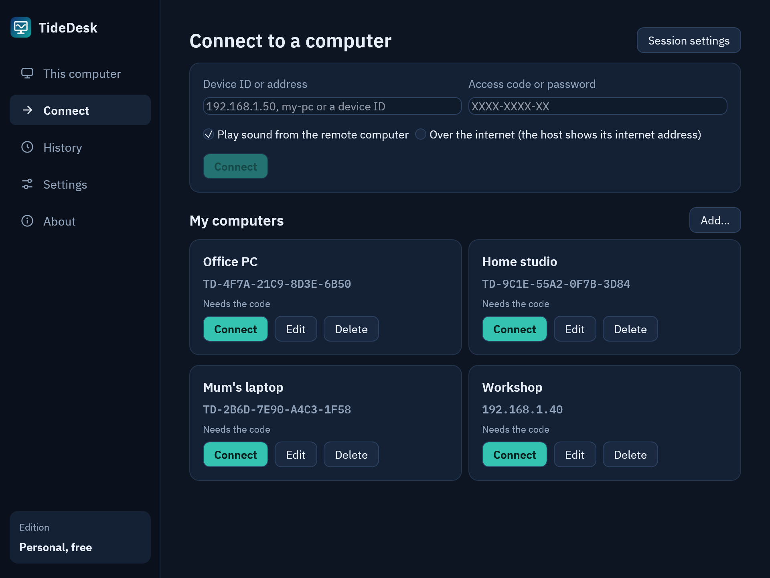Click the My computers heading
The width and height of the screenshot is (770, 578).
pyautogui.click(x=237, y=221)
